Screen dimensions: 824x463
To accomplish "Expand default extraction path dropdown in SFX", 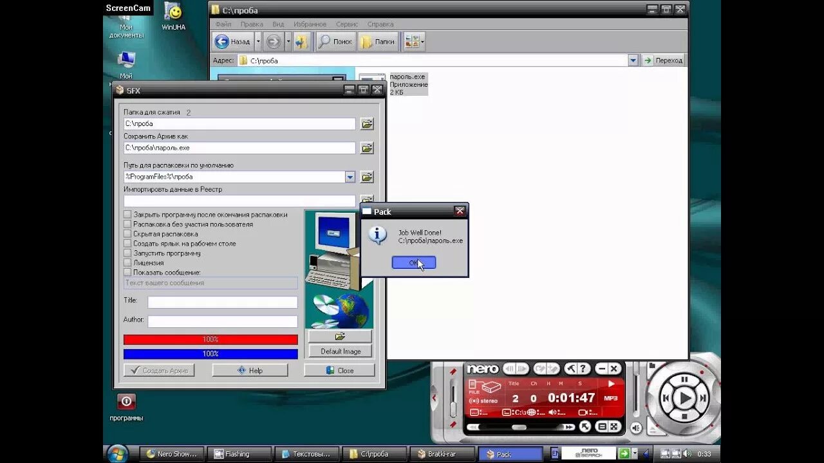I will coord(350,177).
